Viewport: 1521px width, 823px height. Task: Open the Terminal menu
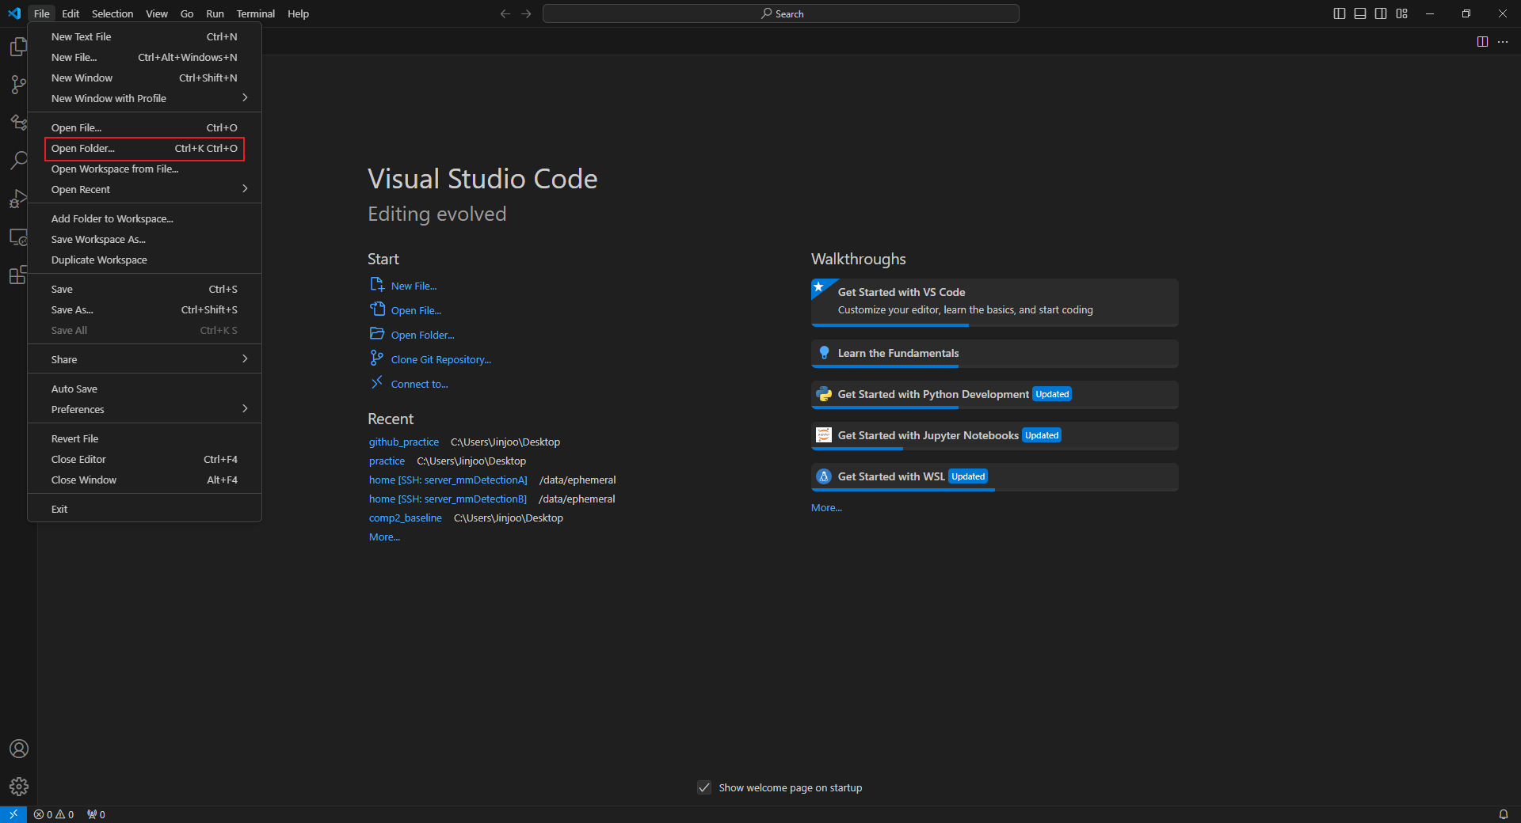coord(255,13)
